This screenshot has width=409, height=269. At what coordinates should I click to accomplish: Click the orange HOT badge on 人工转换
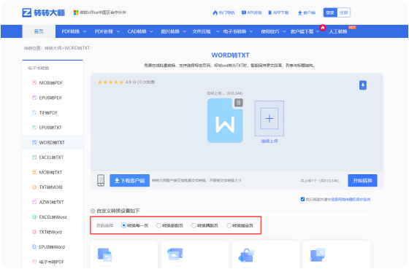point(352,28)
